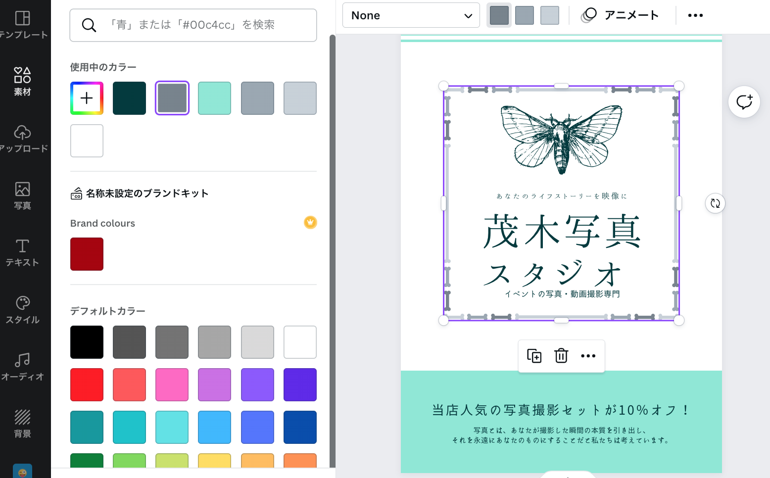Click the top-left corner resize handle

444,86
